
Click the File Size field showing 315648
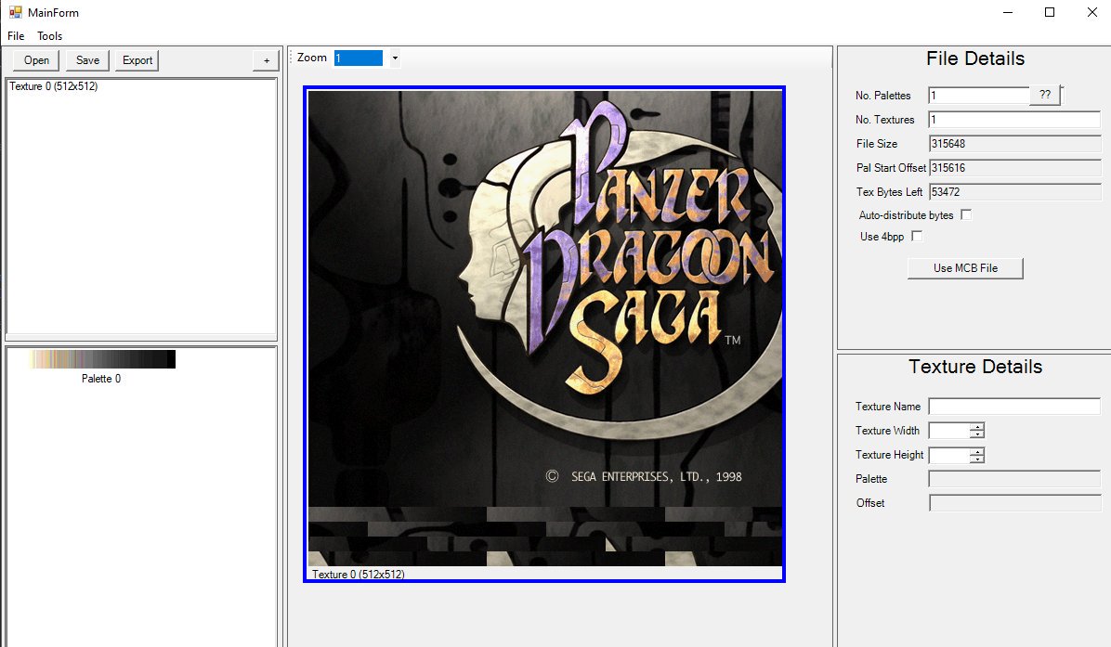point(1014,144)
